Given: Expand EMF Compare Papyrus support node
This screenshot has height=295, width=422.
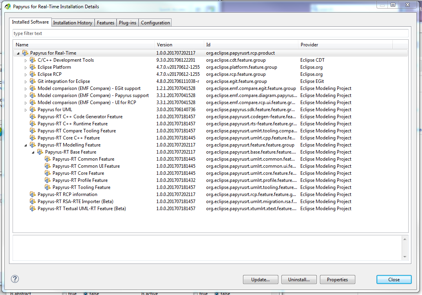Looking at the screenshot, I should click(x=26, y=96).
